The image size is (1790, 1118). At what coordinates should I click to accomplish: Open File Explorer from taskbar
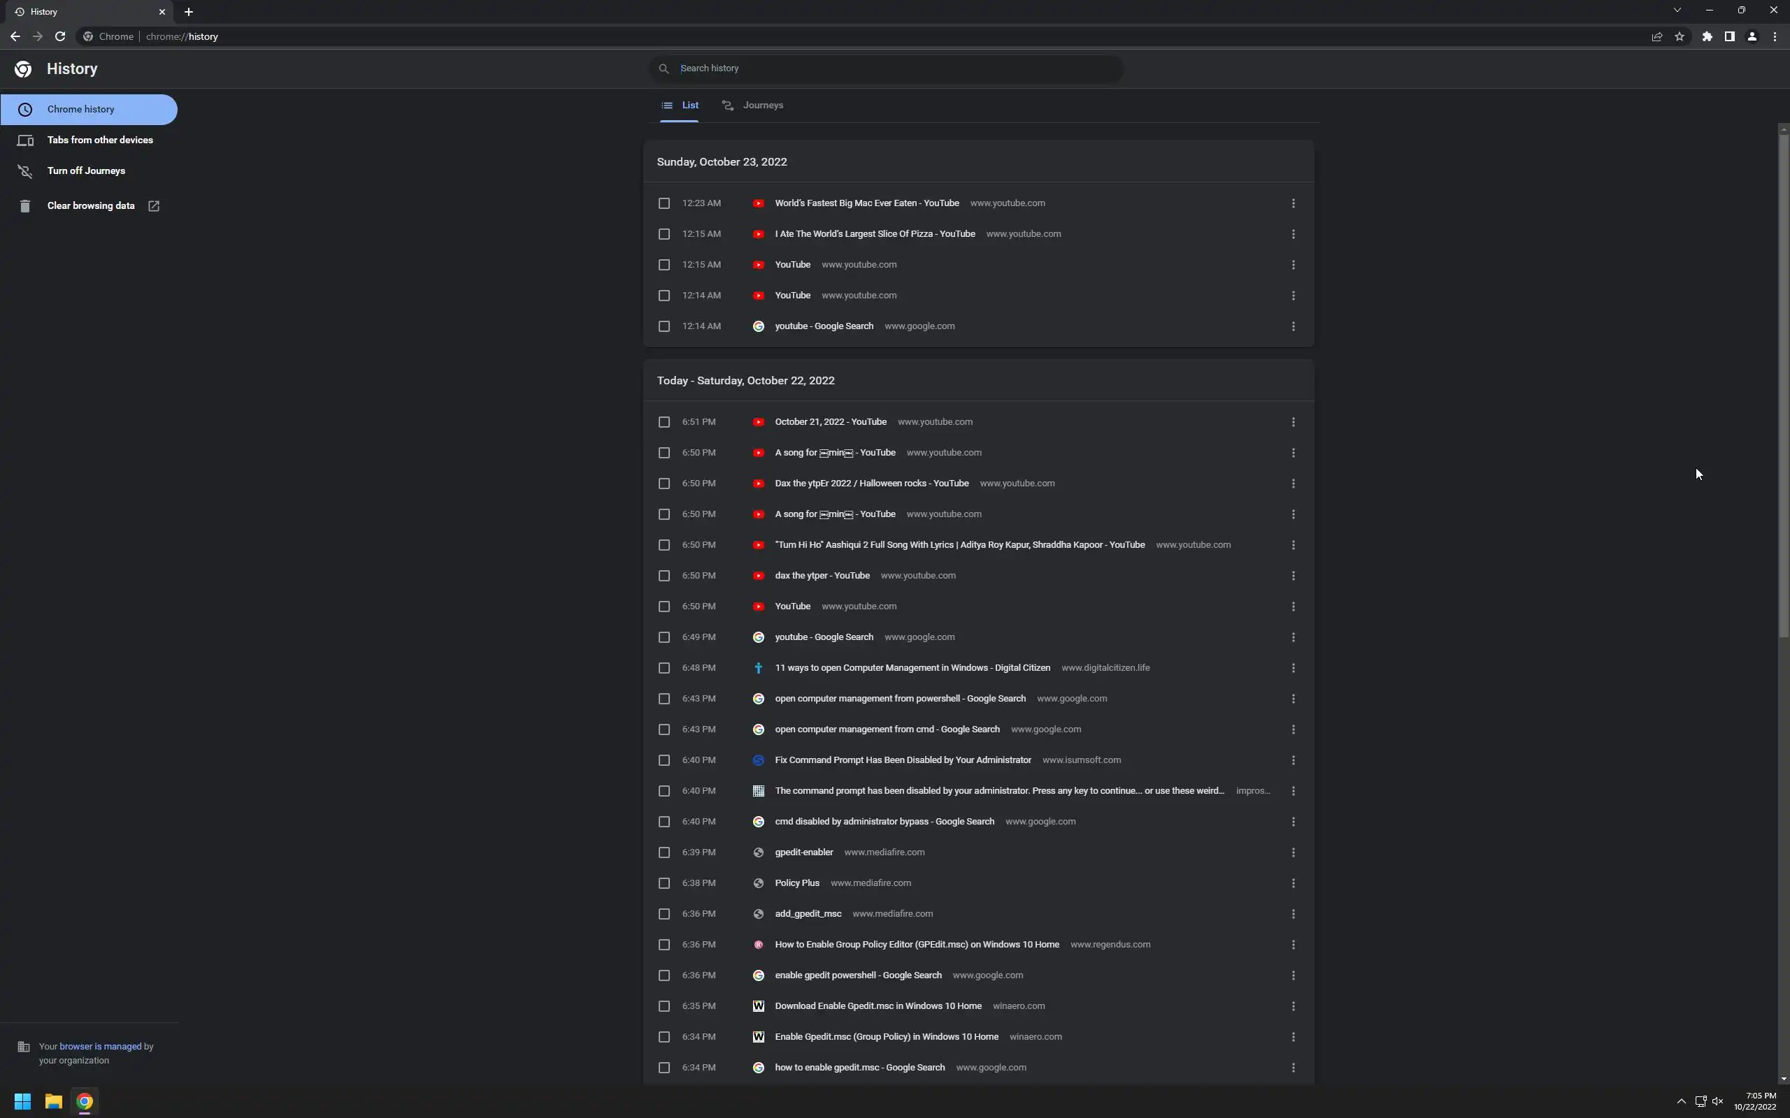53,1101
